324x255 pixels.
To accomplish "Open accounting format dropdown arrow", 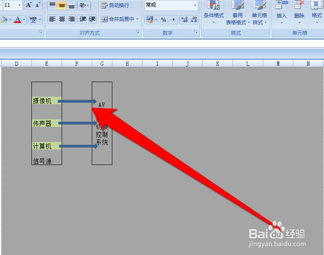I will click(156, 20).
